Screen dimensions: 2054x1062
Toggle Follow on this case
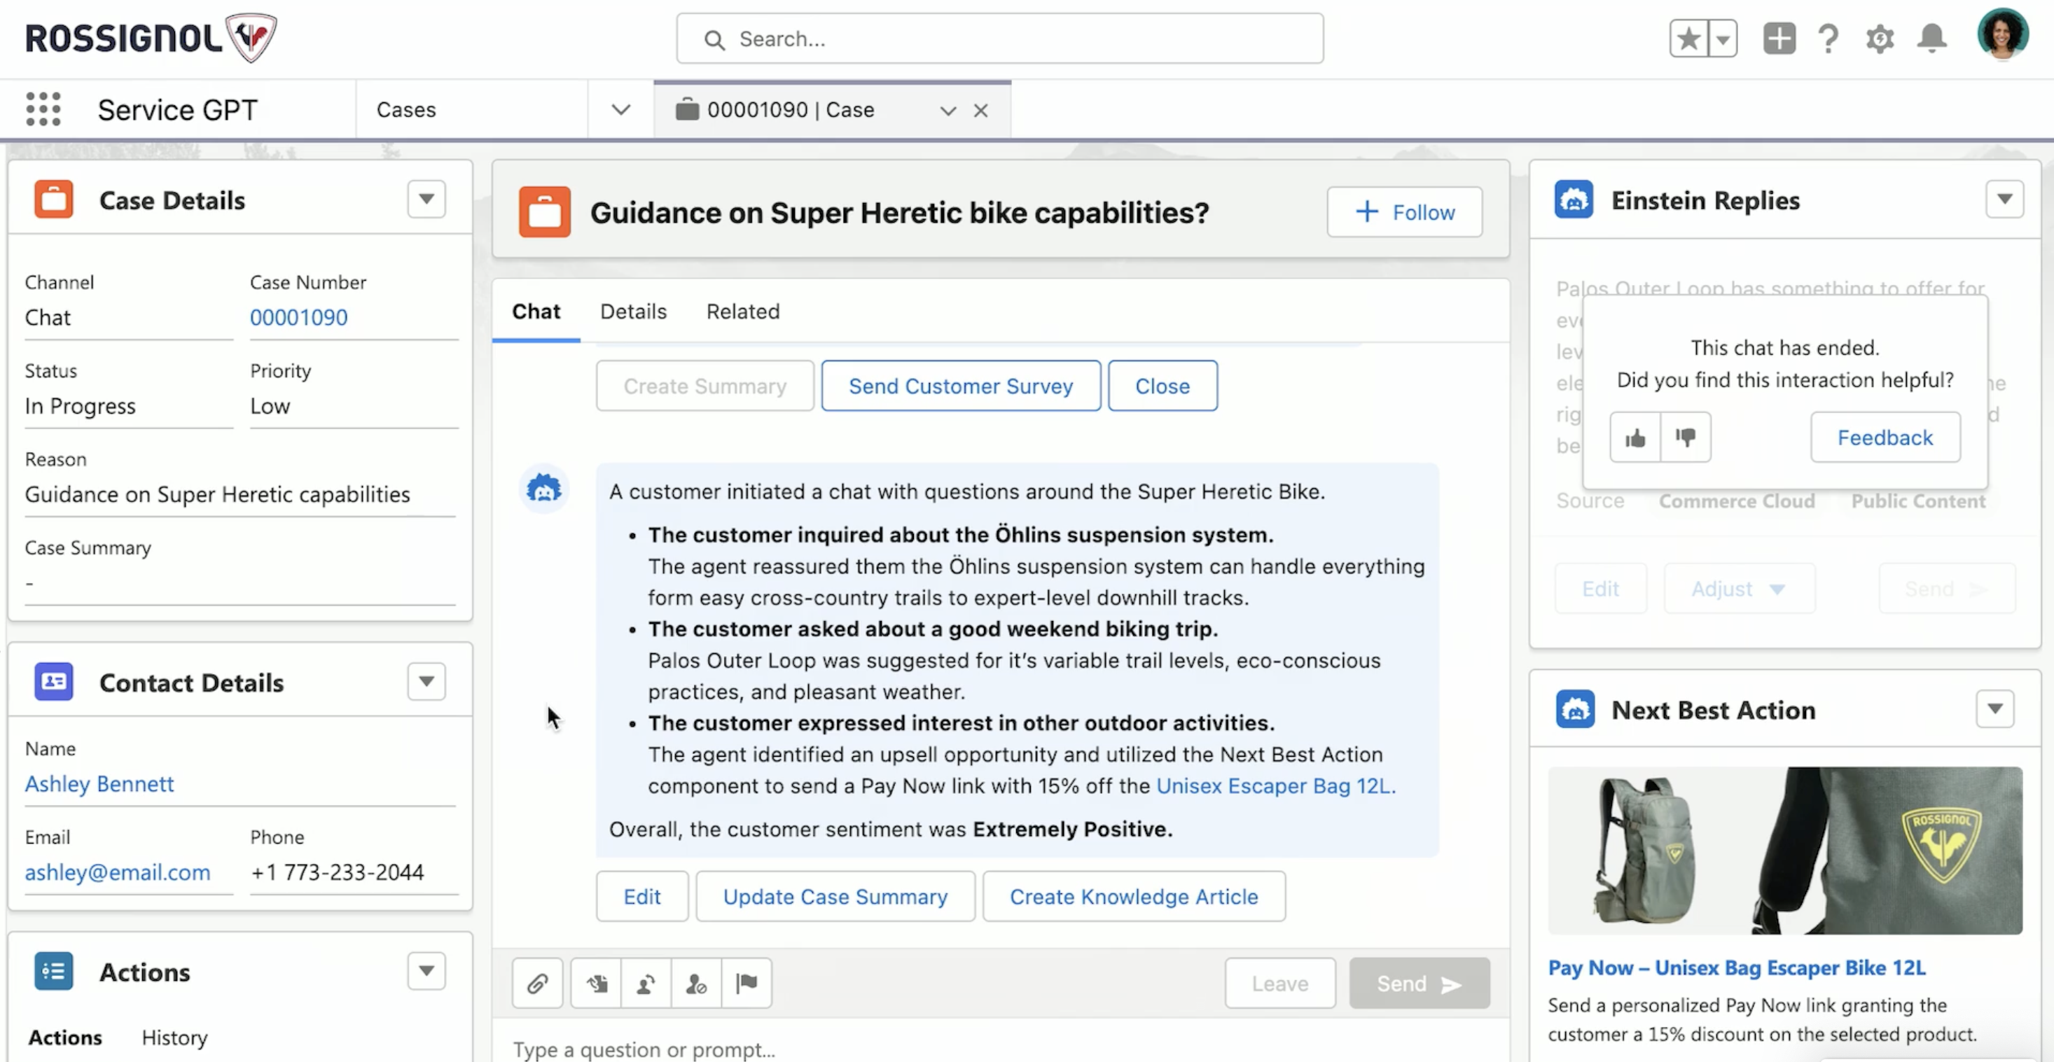tap(1404, 212)
